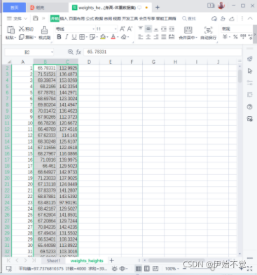Select the weights_heights sheet tab
Screen dimensions: 257x275
pyautogui.click(x=87, y=261)
